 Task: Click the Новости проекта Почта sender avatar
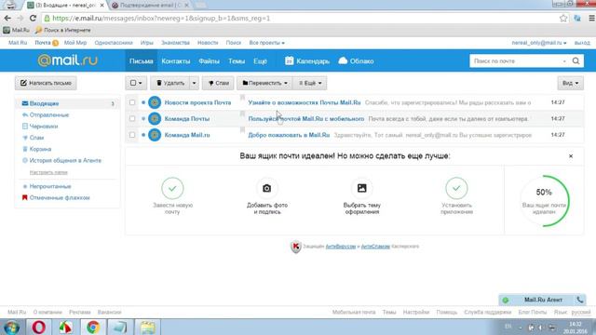tap(155, 102)
